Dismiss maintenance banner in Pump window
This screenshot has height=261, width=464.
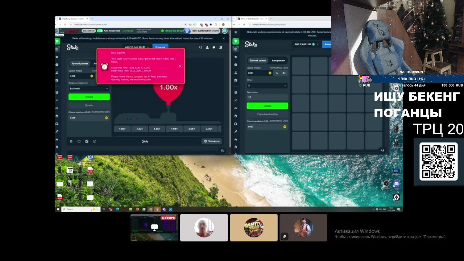[223, 38]
